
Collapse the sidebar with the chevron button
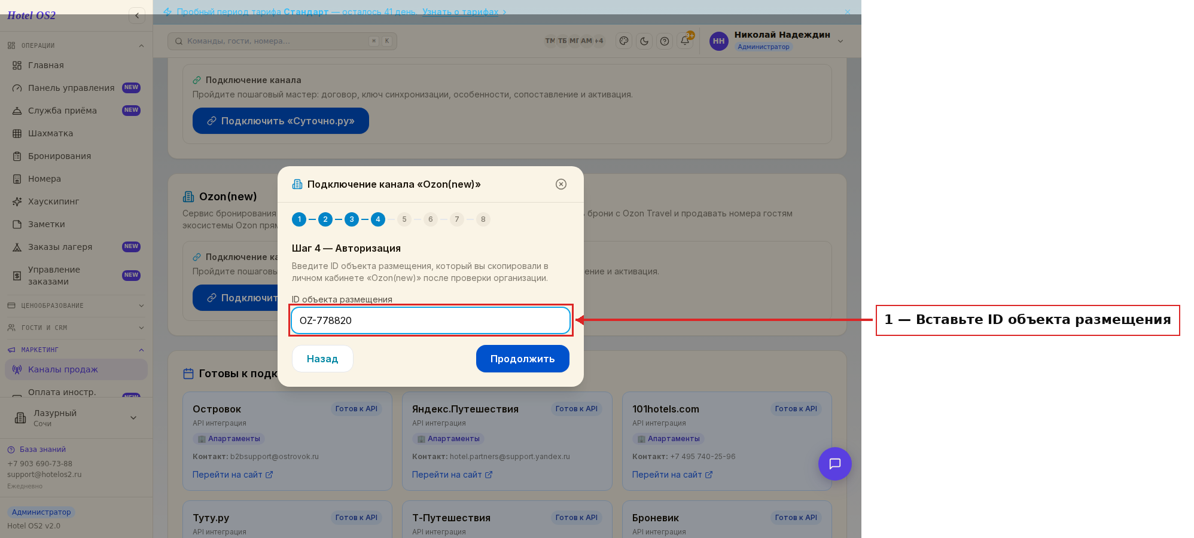pyautogui.click(x=137, y=16)
